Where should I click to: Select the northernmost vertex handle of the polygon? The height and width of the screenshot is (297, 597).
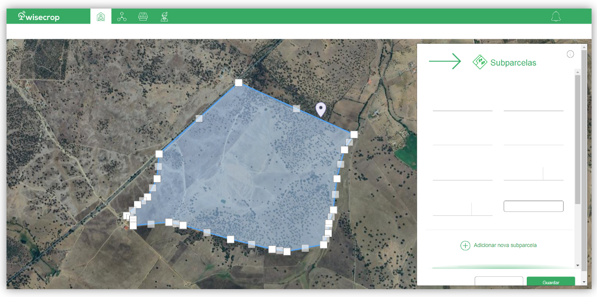click(x=238, y=83)
